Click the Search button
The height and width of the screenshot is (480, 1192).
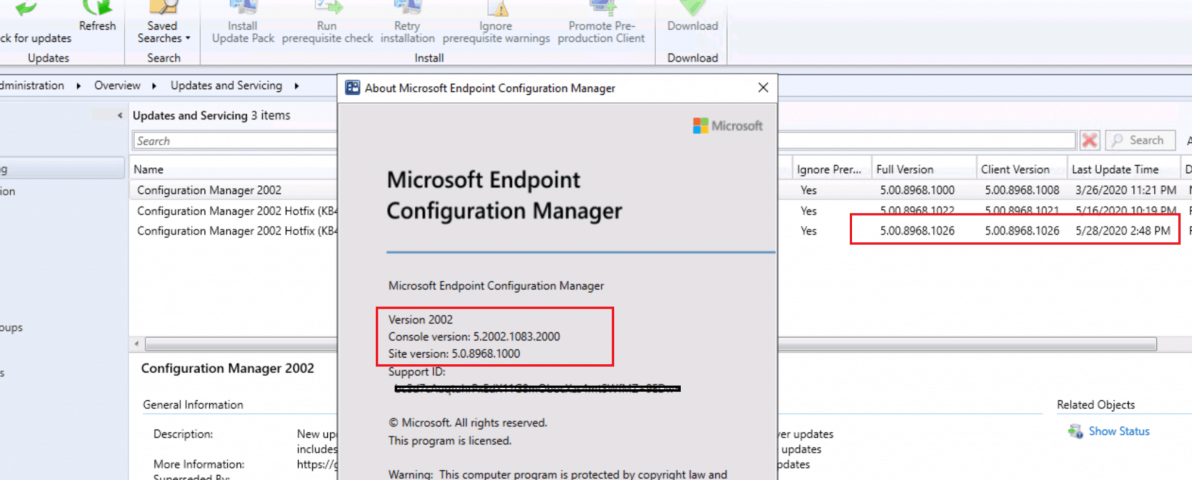click(1140, 140)
